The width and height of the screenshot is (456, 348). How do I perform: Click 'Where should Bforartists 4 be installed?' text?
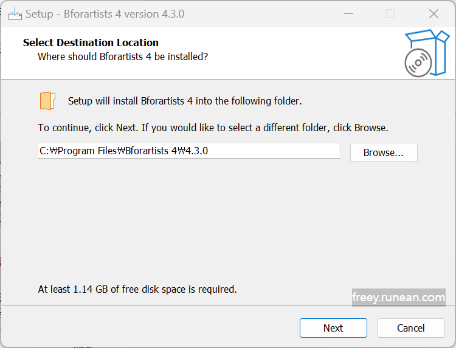(123, 56)
